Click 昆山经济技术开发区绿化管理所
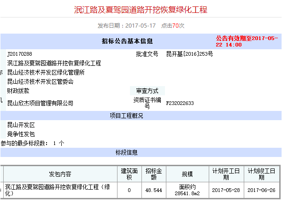 coord(46,72)
